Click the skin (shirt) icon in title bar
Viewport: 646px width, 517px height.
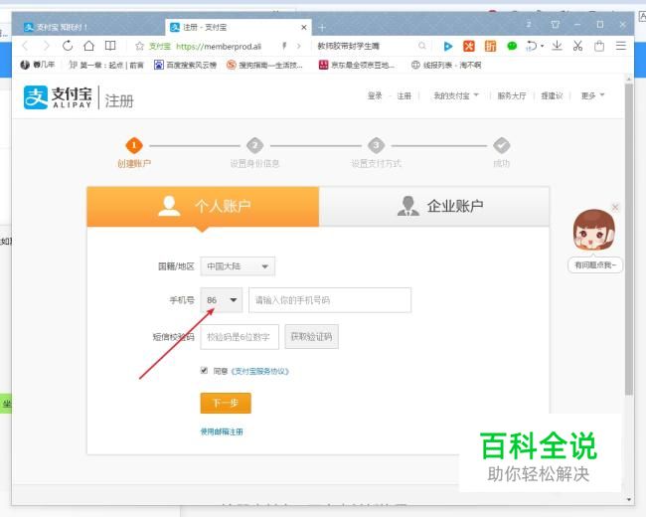(x=556, y=24)
